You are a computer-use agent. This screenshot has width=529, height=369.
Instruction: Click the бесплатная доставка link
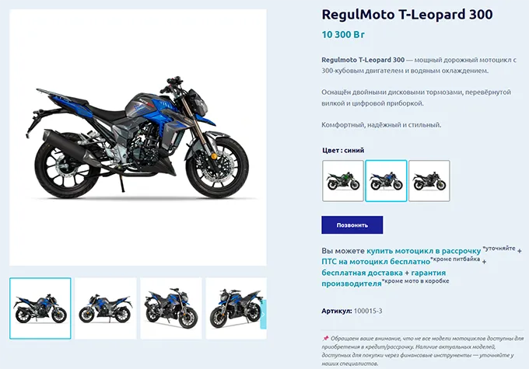[x=362, y=273]
